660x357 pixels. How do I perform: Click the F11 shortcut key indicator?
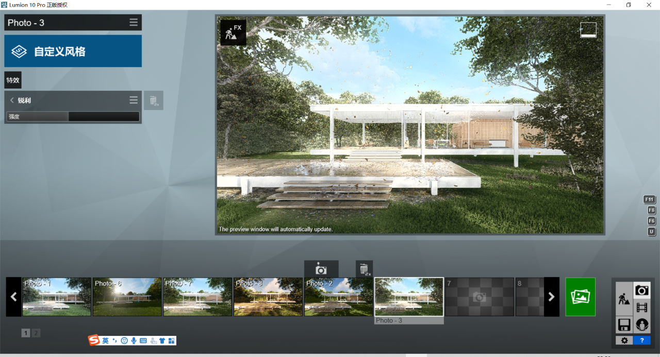650,199
